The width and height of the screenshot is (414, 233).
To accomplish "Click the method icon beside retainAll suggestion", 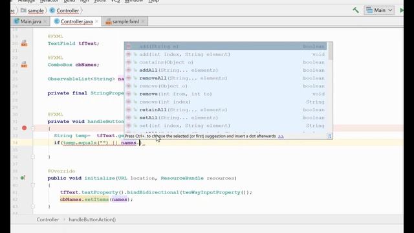I will (128, 109).
